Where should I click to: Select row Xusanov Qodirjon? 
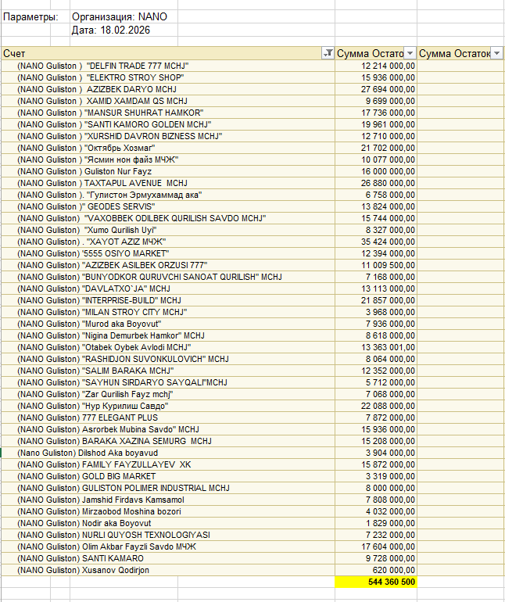pyautogui.click(x=168, y=570)
